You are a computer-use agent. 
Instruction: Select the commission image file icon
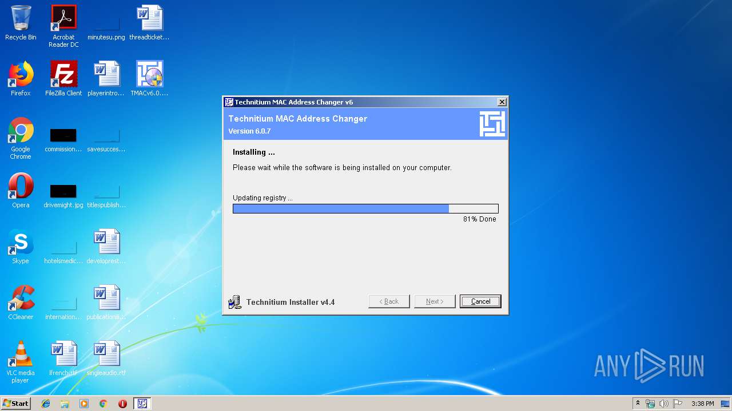[63, 140]
